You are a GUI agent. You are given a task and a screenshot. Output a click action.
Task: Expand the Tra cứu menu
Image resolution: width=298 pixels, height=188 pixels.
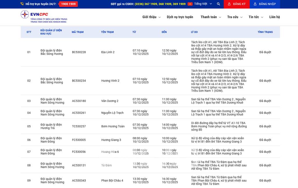pyautogui.click(x=235, y=17)
